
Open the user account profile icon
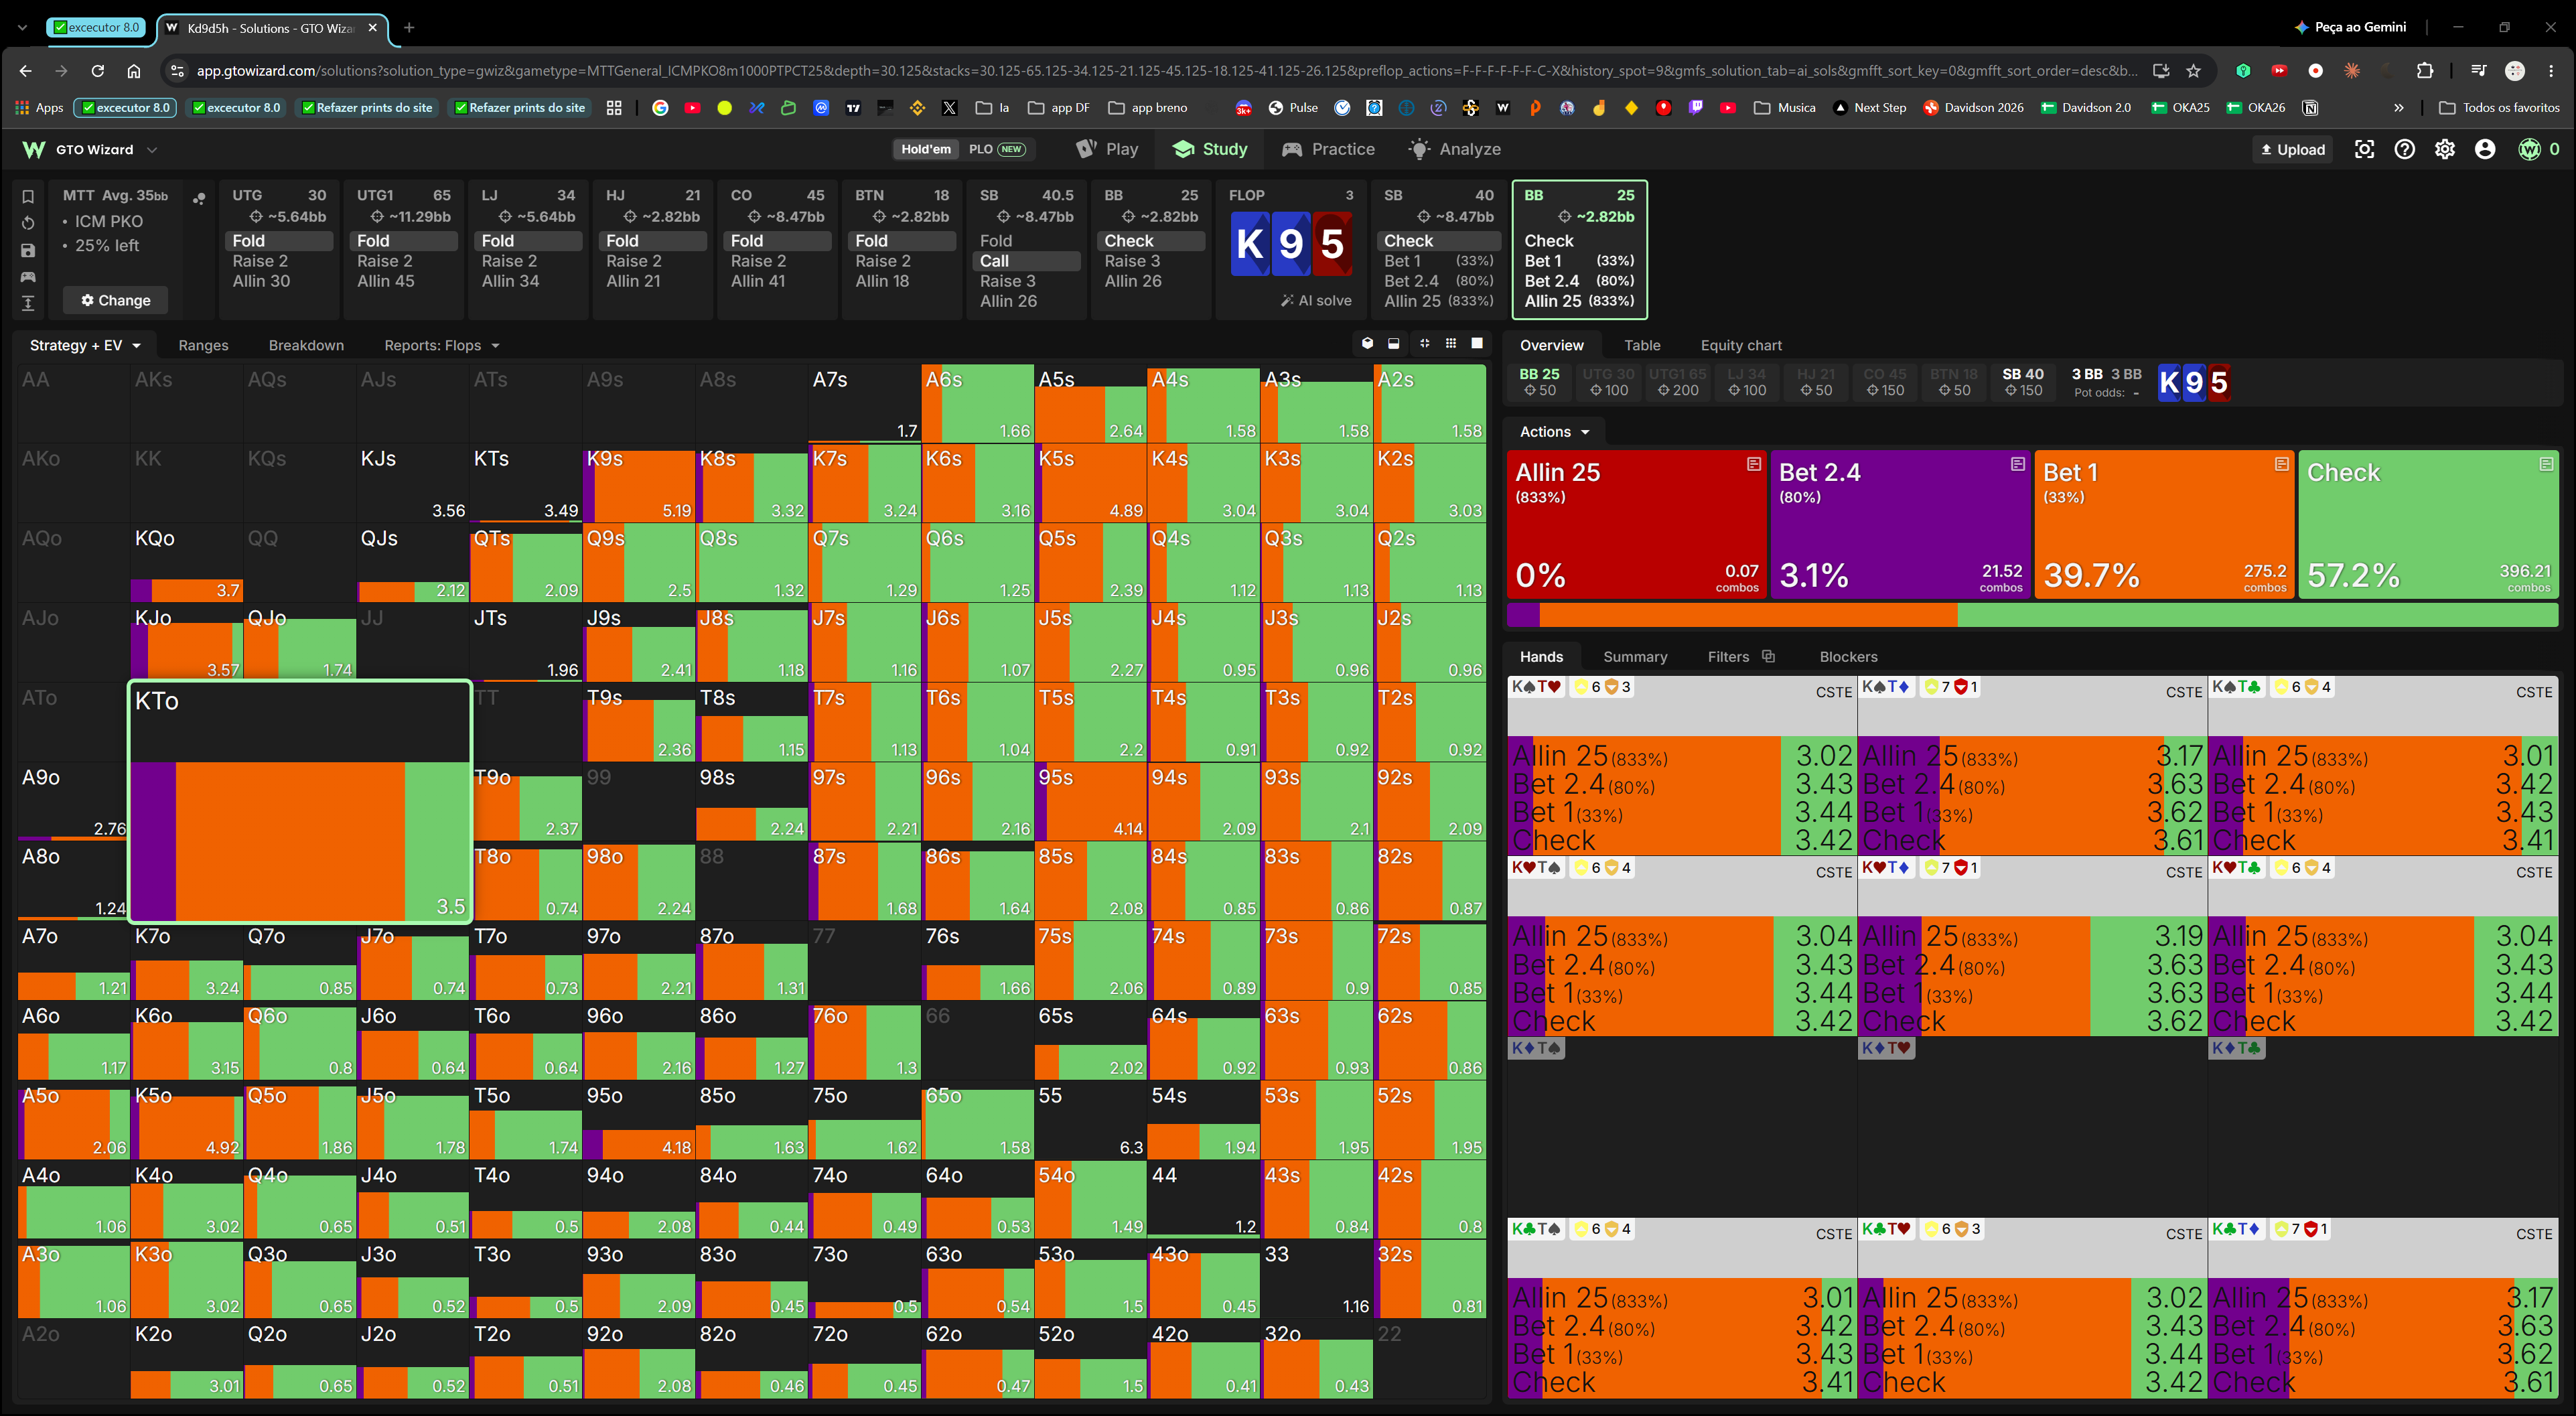tap(2484, 149)
